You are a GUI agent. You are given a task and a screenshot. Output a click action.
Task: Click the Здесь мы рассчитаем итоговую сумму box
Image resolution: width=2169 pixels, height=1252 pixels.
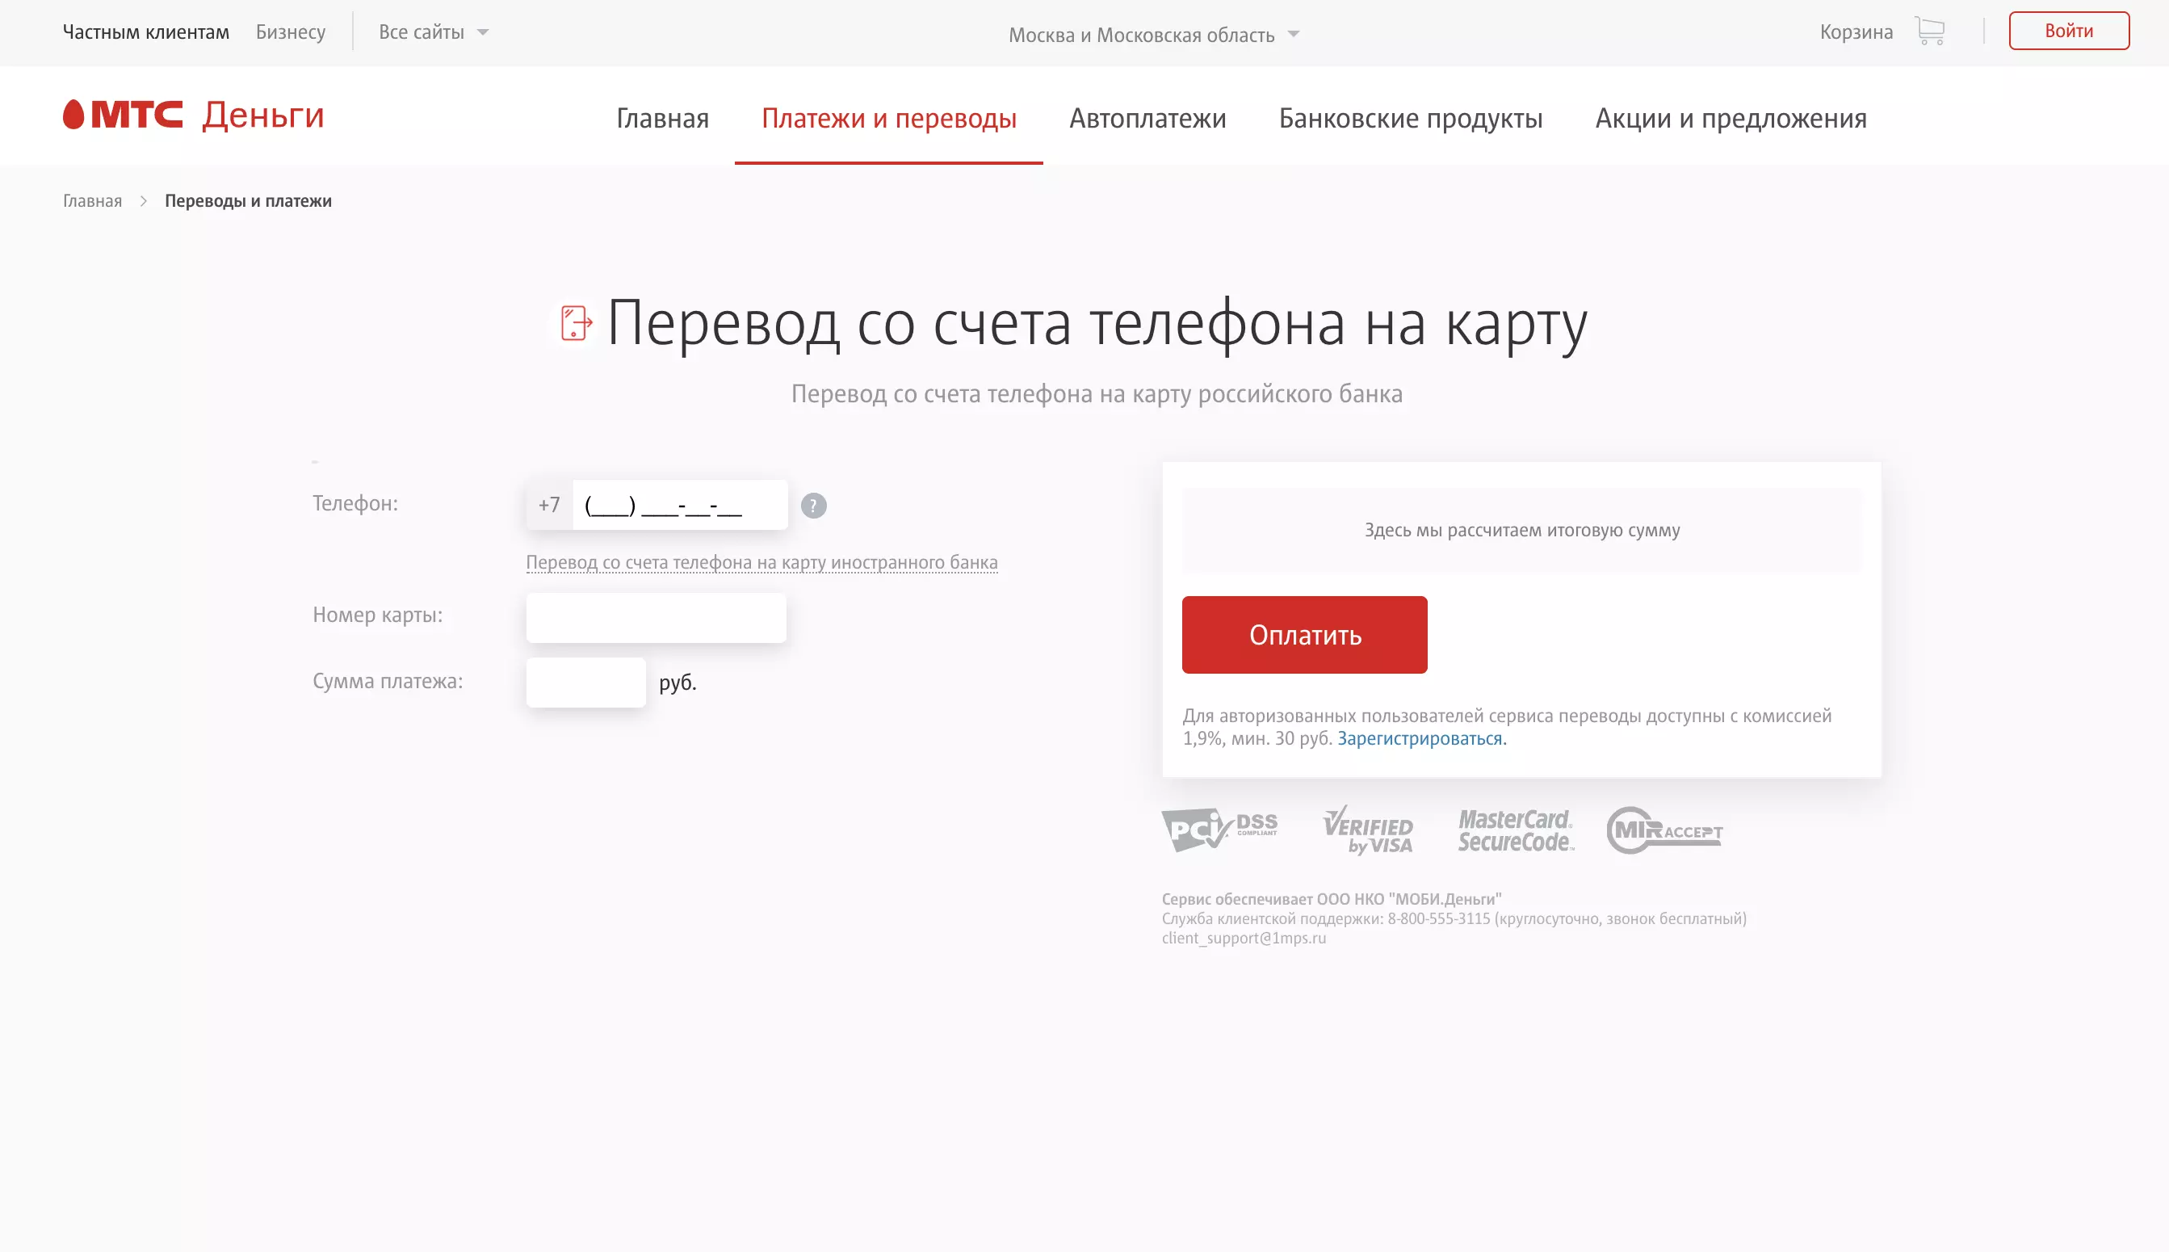[x=1521, y=530]
